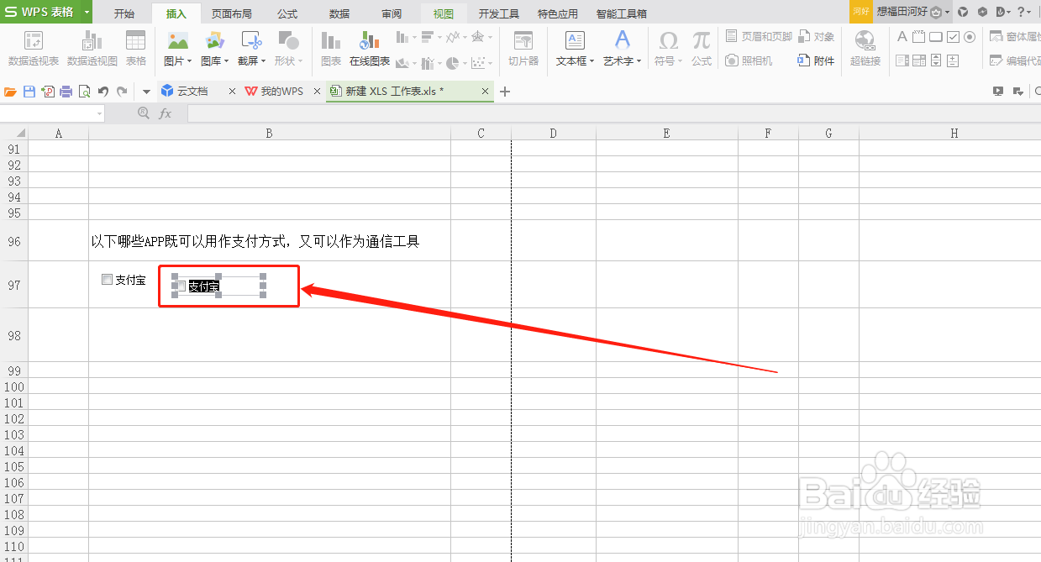This screenshot has width=1041, height=562.
Task: Open 在线图表 online charts
Action: pyautogui.click(x=370, y=49)
